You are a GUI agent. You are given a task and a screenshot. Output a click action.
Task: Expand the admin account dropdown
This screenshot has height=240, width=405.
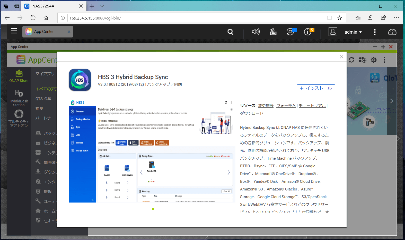click(x=353, y=32)
